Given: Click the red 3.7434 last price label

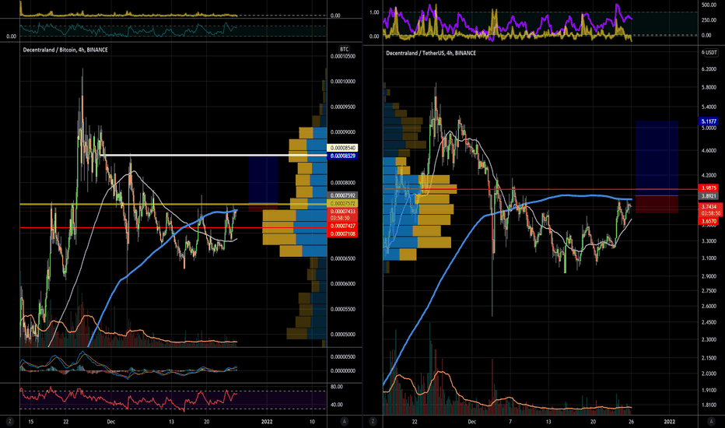Looking at the screenshot, I should 709,207.
